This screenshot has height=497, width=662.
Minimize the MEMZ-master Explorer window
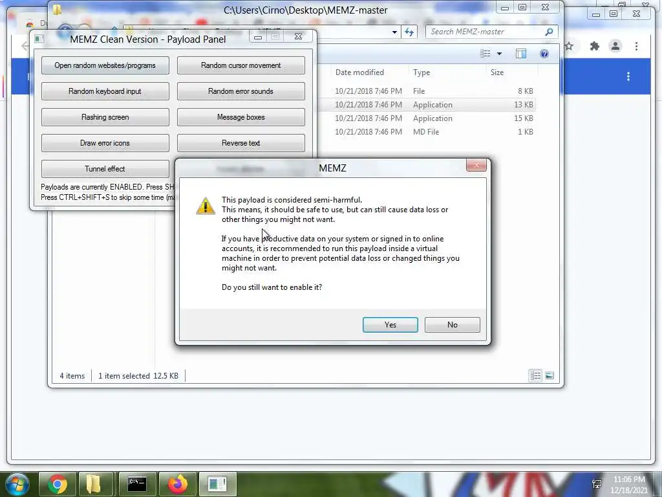504,8
